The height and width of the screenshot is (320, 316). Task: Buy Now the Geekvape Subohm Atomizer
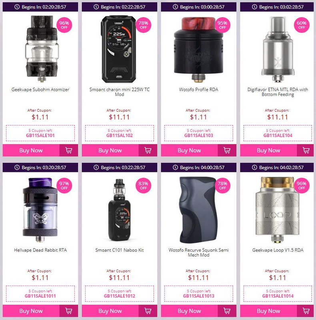pyautogui.click(x=31, y=150)
